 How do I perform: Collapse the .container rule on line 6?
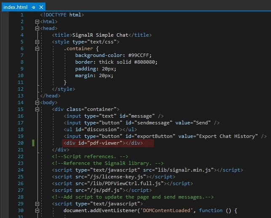pos(37,48)
